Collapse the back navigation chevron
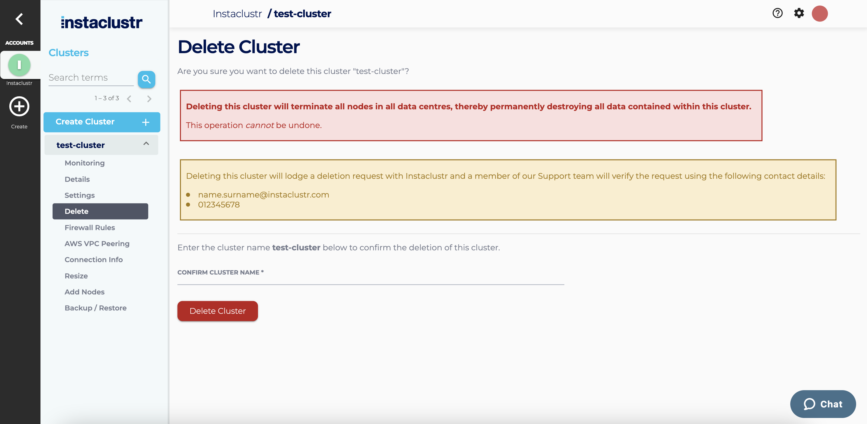The width and height of the screenshot is (867, 424). point(19,18)
